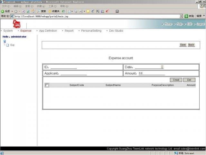
Task: Expand the Back button history dropdown arrow
Action: tap(12, 11)
